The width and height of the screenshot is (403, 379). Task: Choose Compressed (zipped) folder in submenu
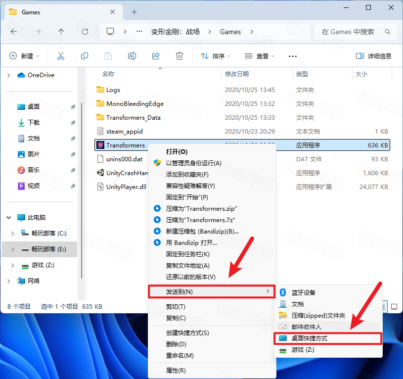[328, 316]
